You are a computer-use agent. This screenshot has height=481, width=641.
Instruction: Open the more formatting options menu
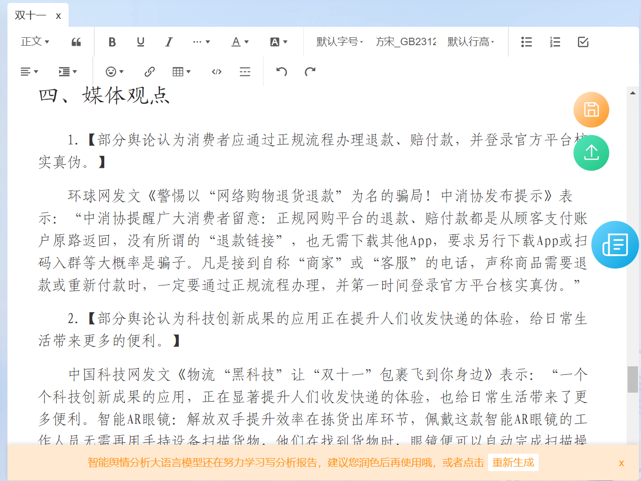(x=201, y=42)
